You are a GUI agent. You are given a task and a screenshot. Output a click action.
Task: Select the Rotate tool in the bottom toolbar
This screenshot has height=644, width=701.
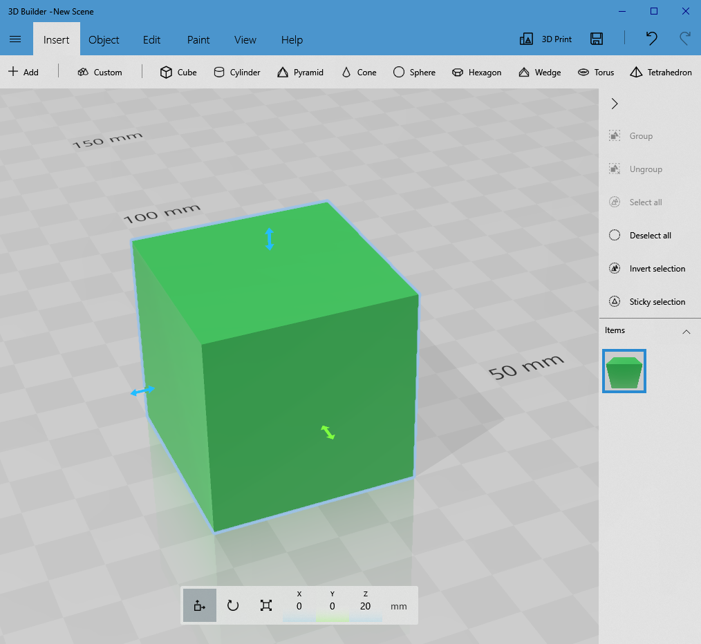click(232, 605)
